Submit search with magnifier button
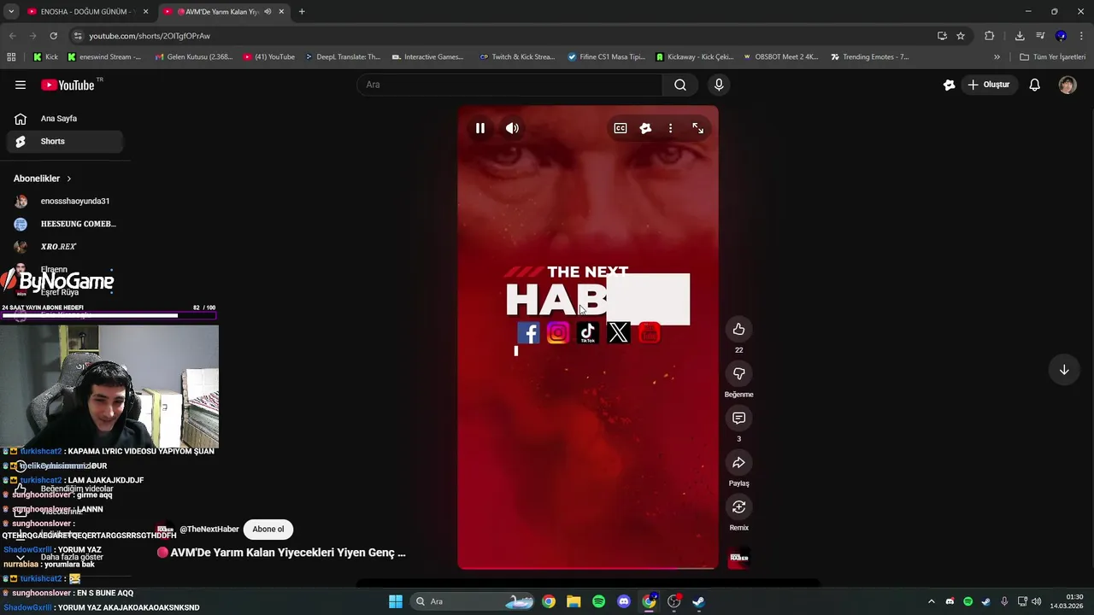The image size is (1094, 615). tap(680, 85)
